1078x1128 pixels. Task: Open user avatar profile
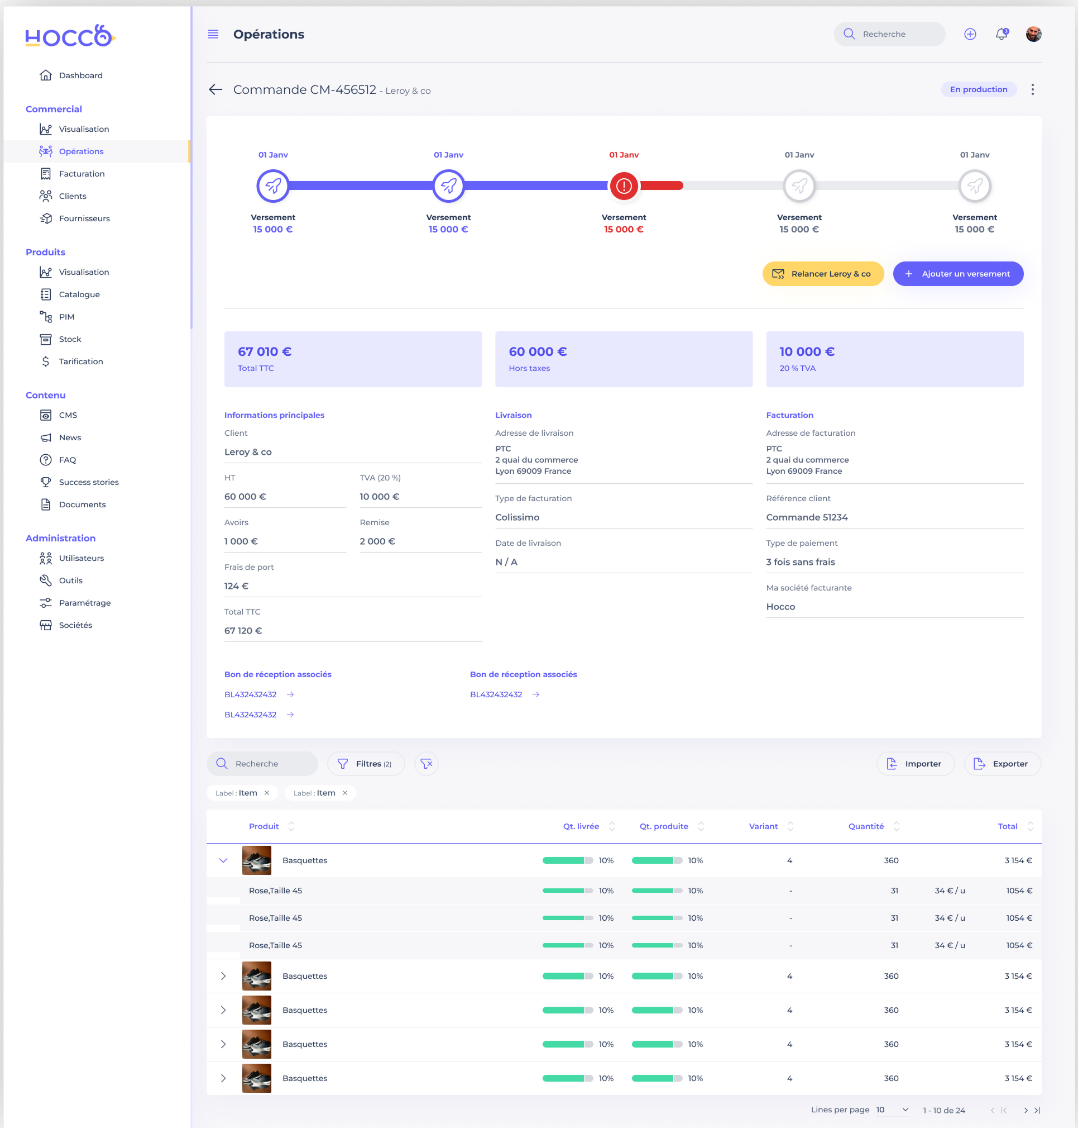click(x=1033, y=35)
